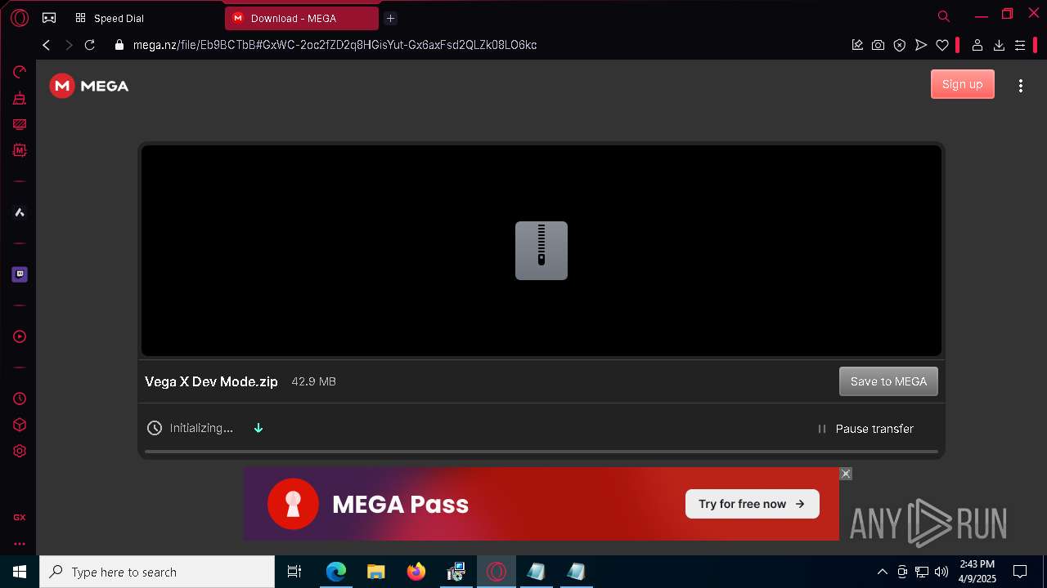This screenshot has width=1047, height=588.
Task: Open Extensions cube icon in sidebar
Action: [20, 425]
